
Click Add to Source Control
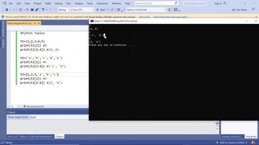pyautogui.click(x=232, y=143)
